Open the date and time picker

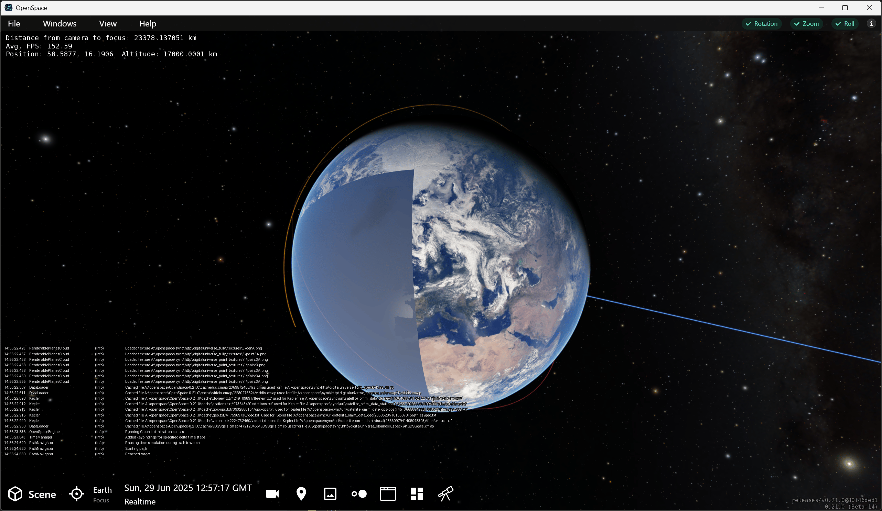pyautogui.click(x=188, y=488)
